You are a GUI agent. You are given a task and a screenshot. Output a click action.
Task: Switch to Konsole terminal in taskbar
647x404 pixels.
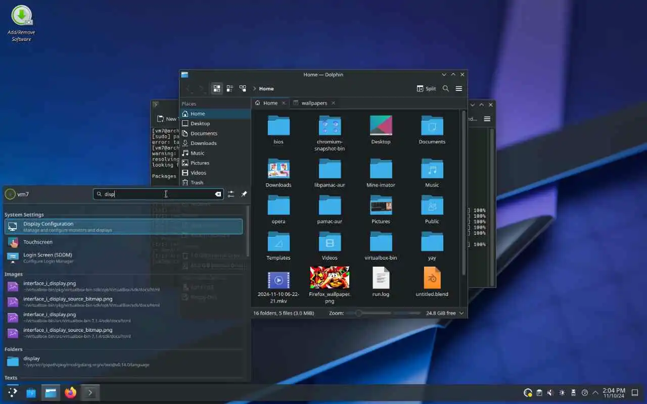click(x=90, y=392)
